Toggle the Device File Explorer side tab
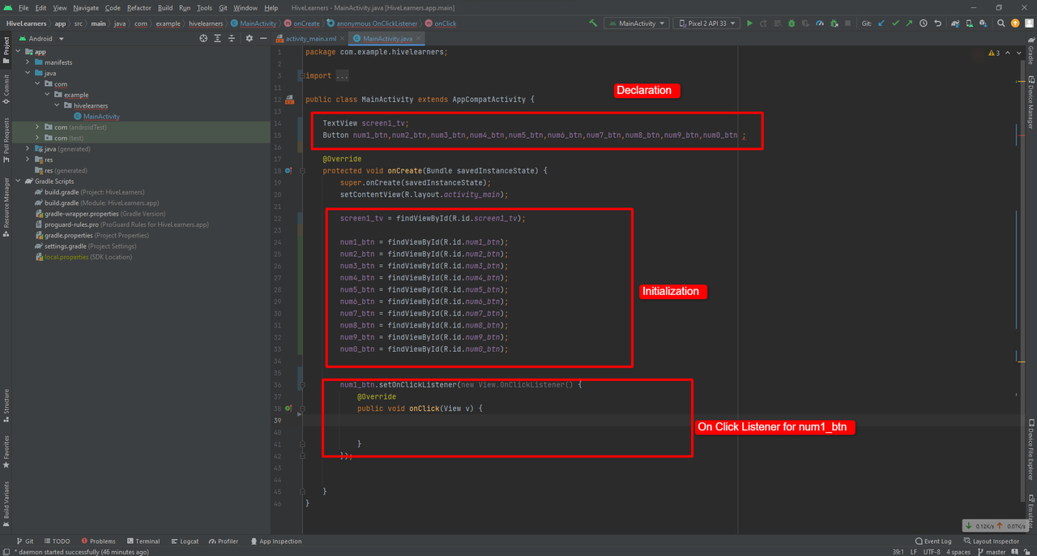 [1031, 449]
